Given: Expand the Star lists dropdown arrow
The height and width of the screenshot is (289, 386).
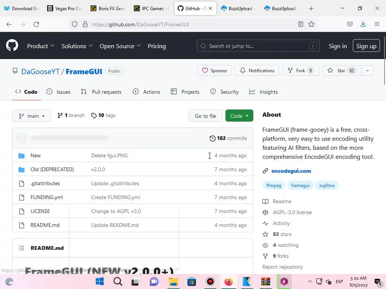Looking at the screenshot, I should pyautogui.click(x=368, y=71).
